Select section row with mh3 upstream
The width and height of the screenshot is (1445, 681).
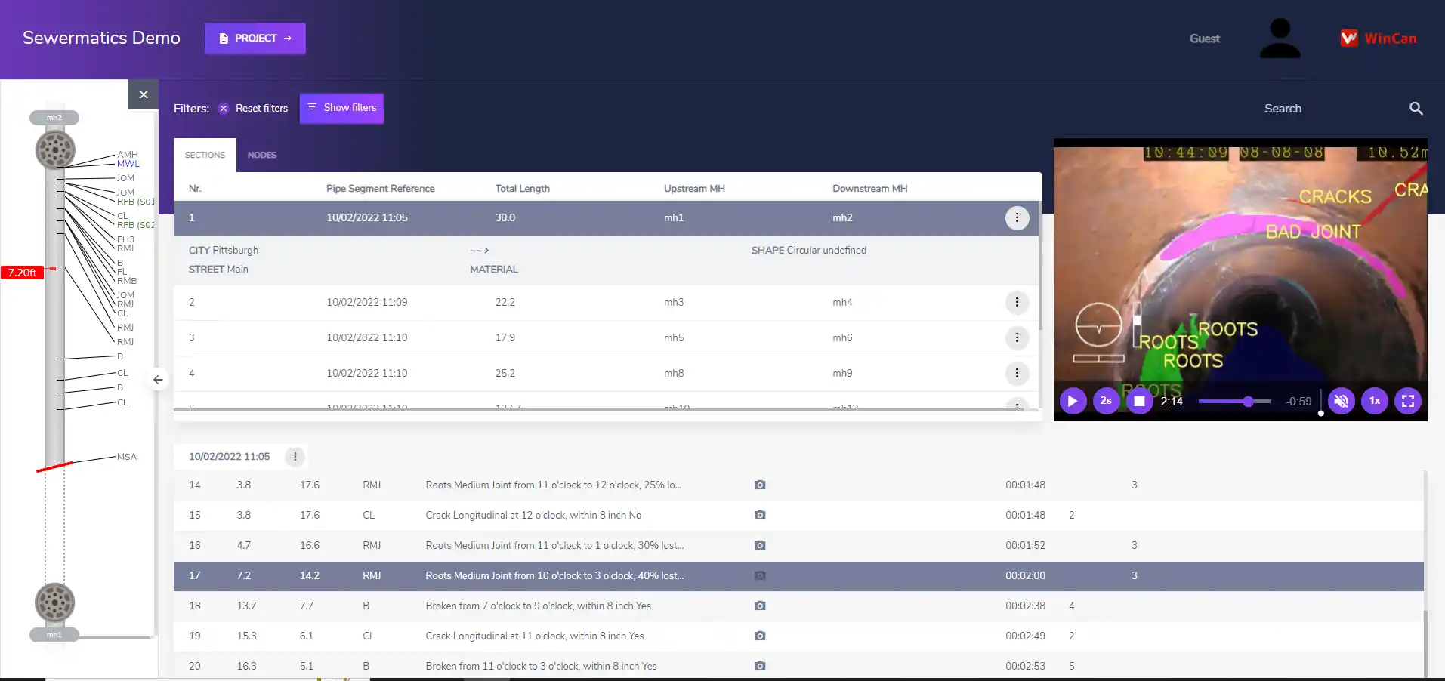pyautogui.click(x=606, y=302)
